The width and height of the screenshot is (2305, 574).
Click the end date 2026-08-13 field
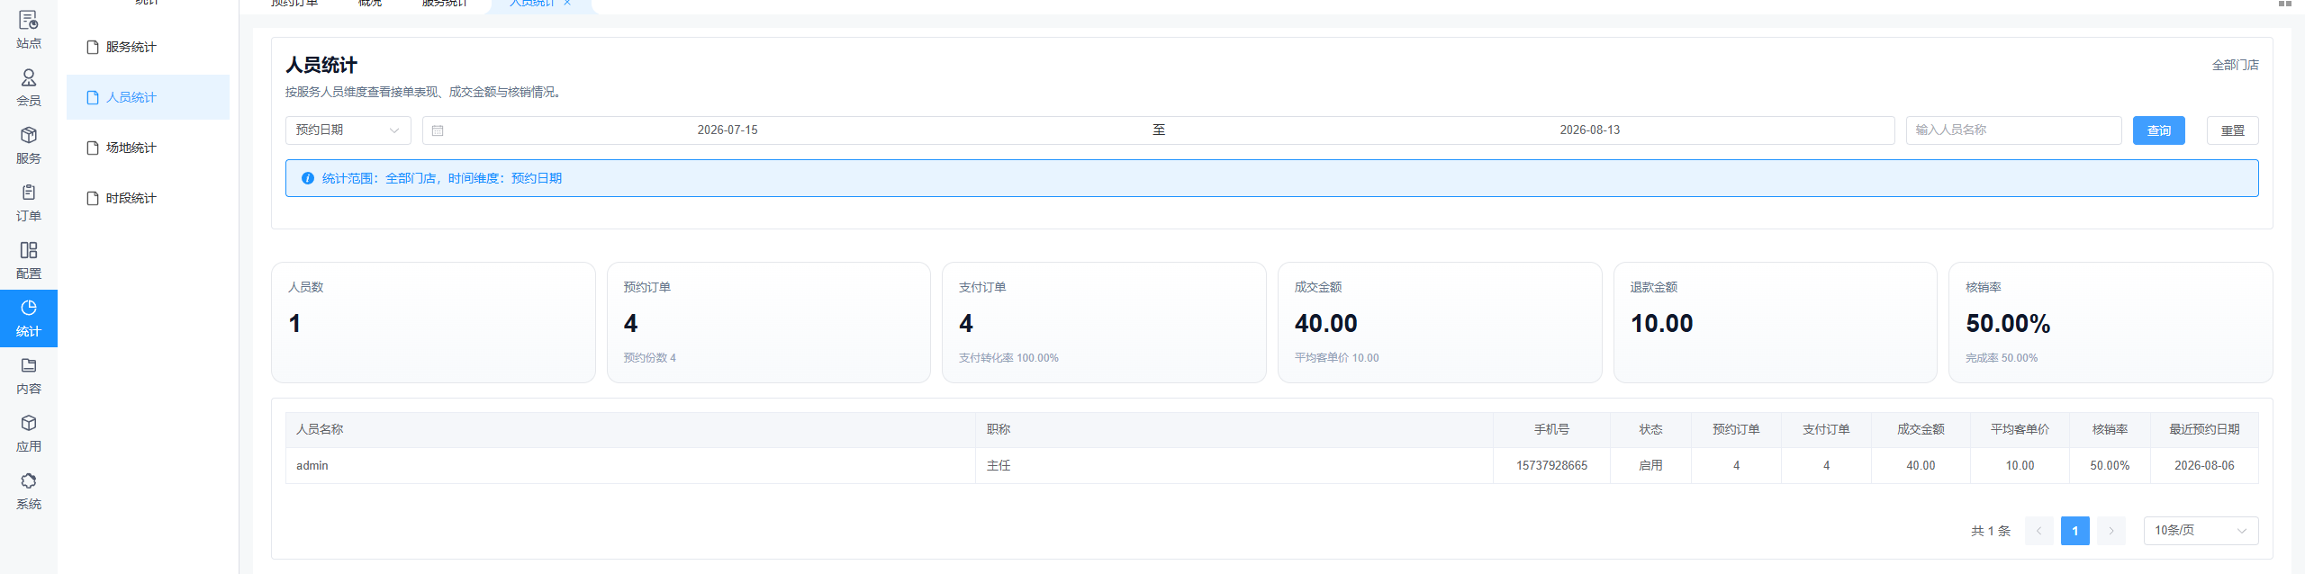(x=1589, y=130)
